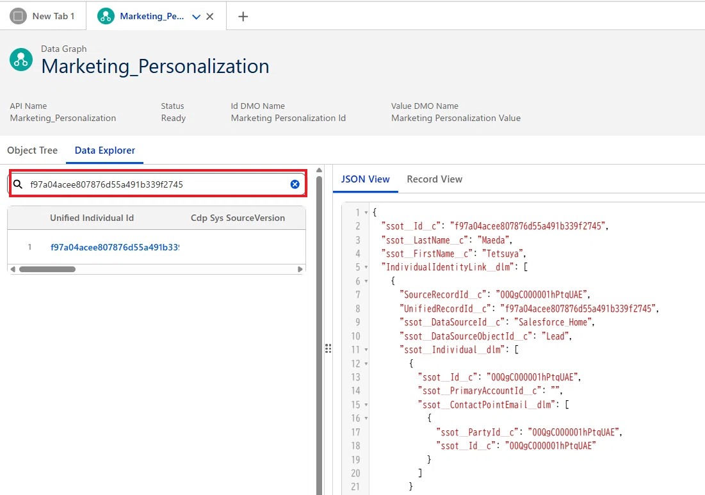
Task: Switch to the Record View tab
Action: pyautogui.click(x=434, y=179)
